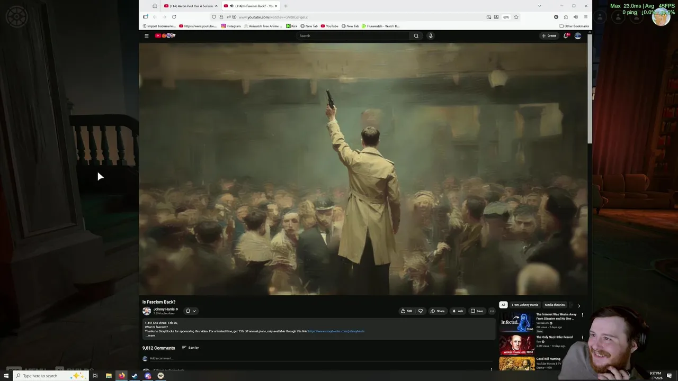The width and height of the screenshot is (678, 381).
Task: Open the YouTube guide hamburger menu
Action: (147, 36)
